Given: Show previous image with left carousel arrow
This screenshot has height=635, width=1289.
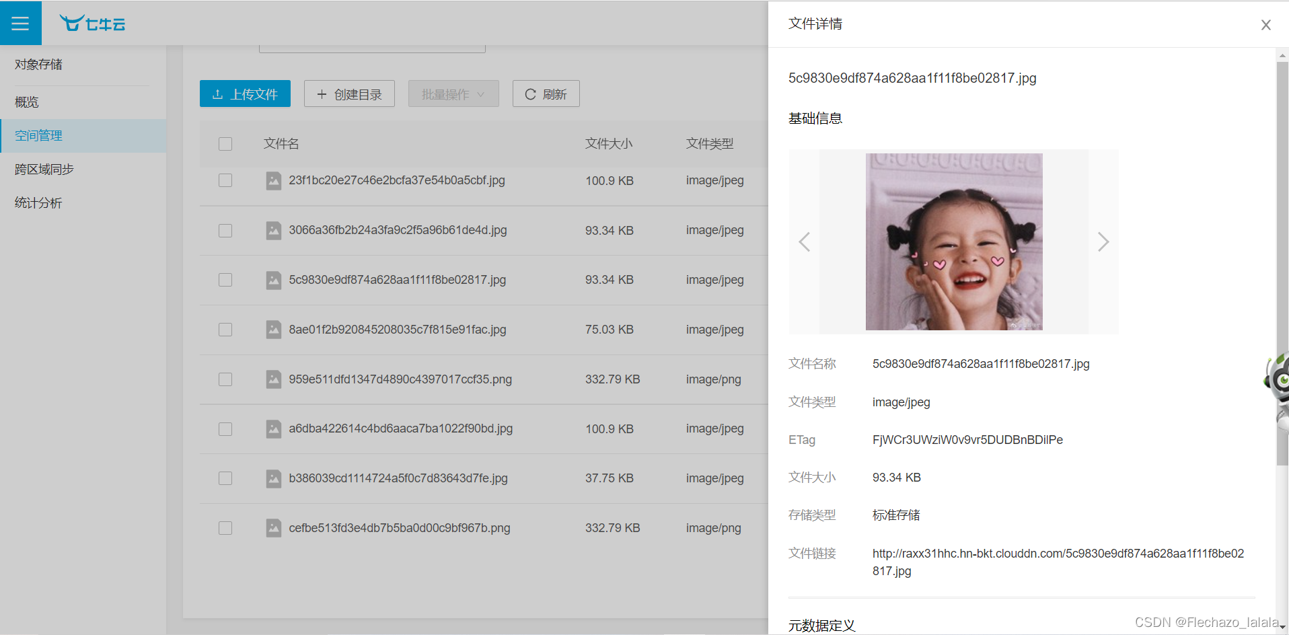Looking at the screenshot, I should pyautogui.click(x=804, y=241).
